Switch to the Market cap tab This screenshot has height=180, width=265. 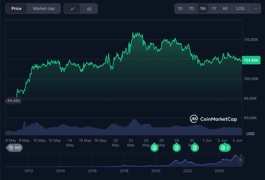pos(44,8)
